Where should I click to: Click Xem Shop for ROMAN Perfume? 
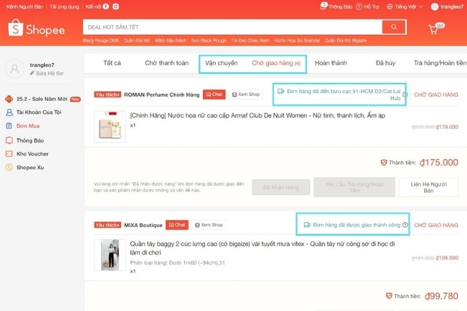coord(246,95)
